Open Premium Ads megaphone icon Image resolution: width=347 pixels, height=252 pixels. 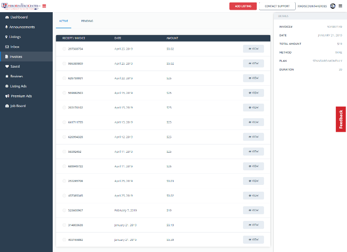6,96
